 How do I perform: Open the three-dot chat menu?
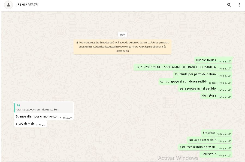(239, 5)
